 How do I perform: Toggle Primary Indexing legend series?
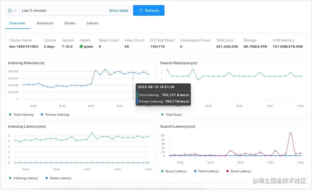[x=55, y=115]
